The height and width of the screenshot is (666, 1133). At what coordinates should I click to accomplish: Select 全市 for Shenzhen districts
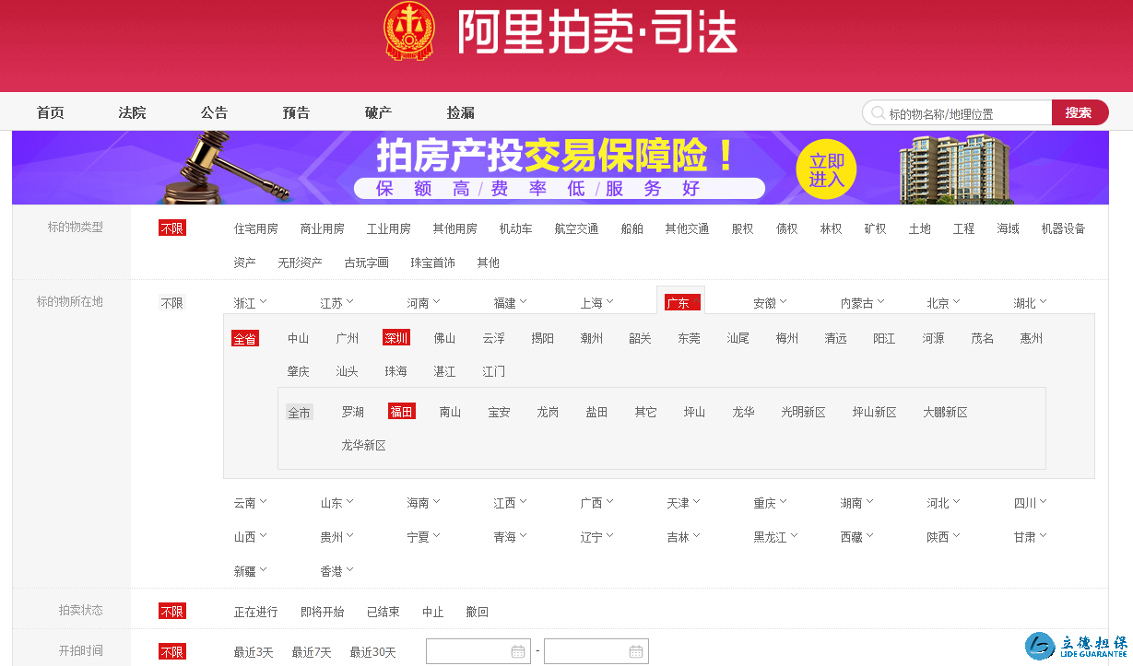click(x=300, y=412)
